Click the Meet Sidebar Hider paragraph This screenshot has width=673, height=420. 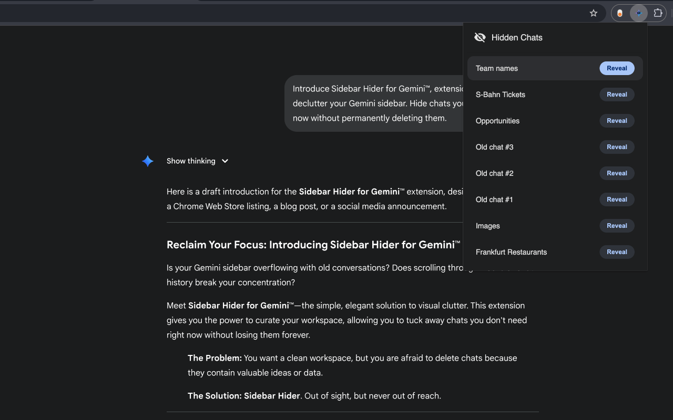point(346,320)
